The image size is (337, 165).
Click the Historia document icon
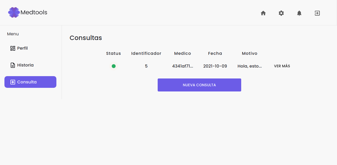(x=13, y=65)
